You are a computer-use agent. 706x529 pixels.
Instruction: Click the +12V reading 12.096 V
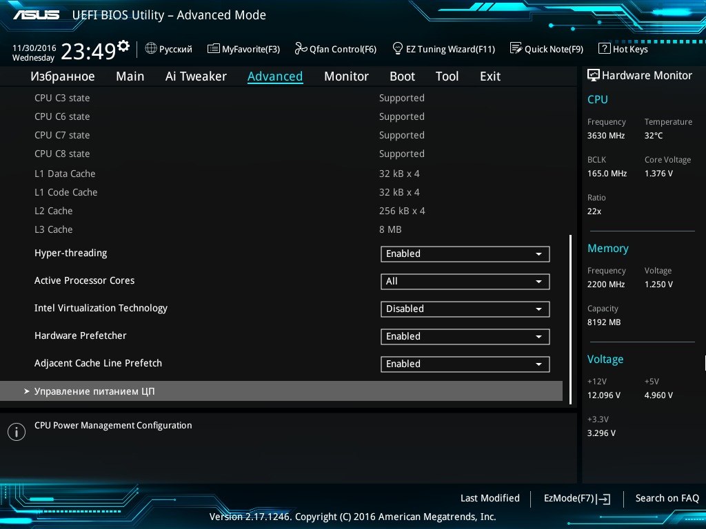604,395
